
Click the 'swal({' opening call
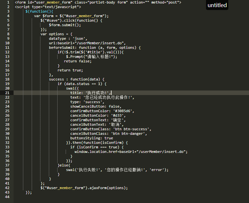coord(72,88)
